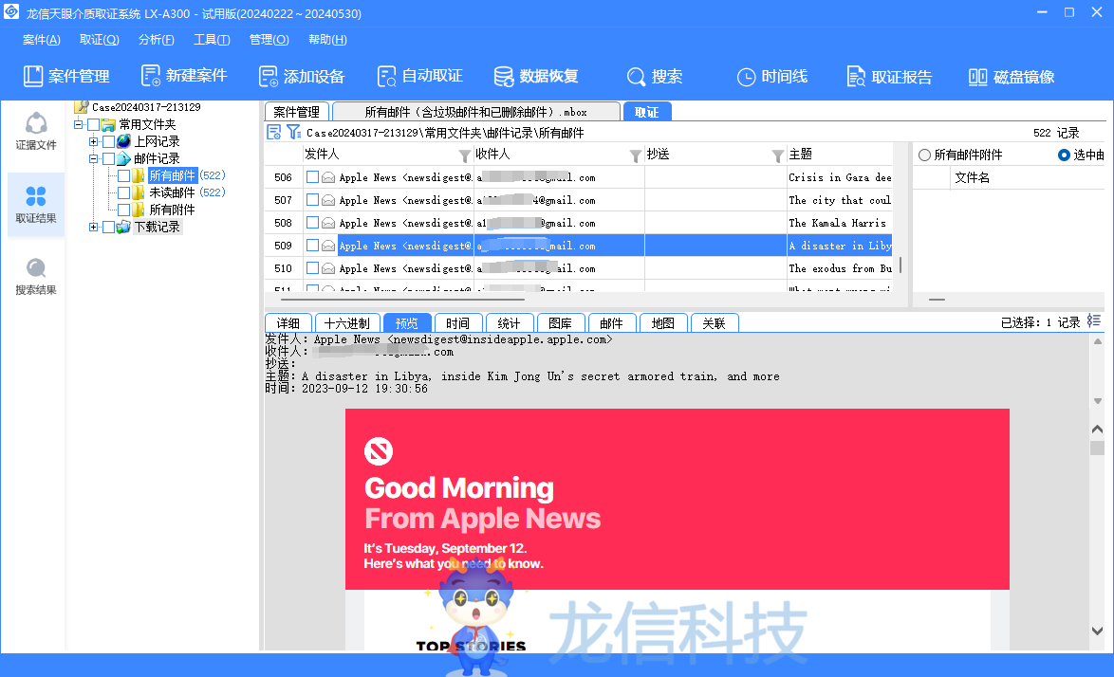
Task: Open the 图库 gallery tab
Action: click(x=561, y=323)
